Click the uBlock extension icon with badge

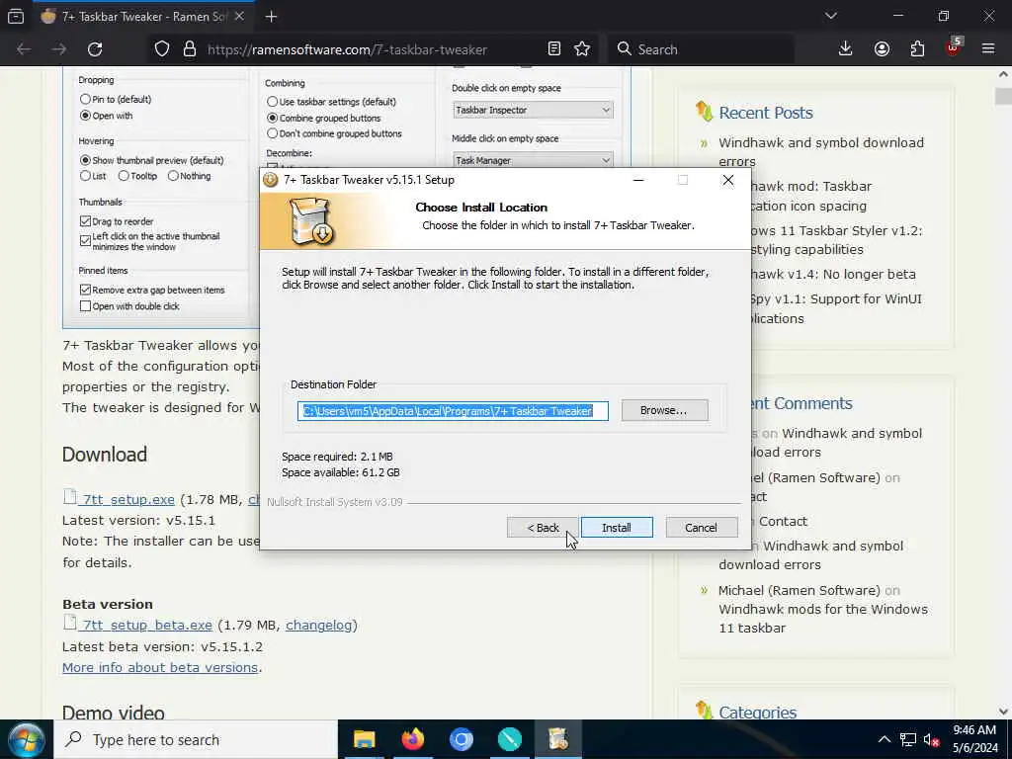pyautogui.click(x=954, y=47)
